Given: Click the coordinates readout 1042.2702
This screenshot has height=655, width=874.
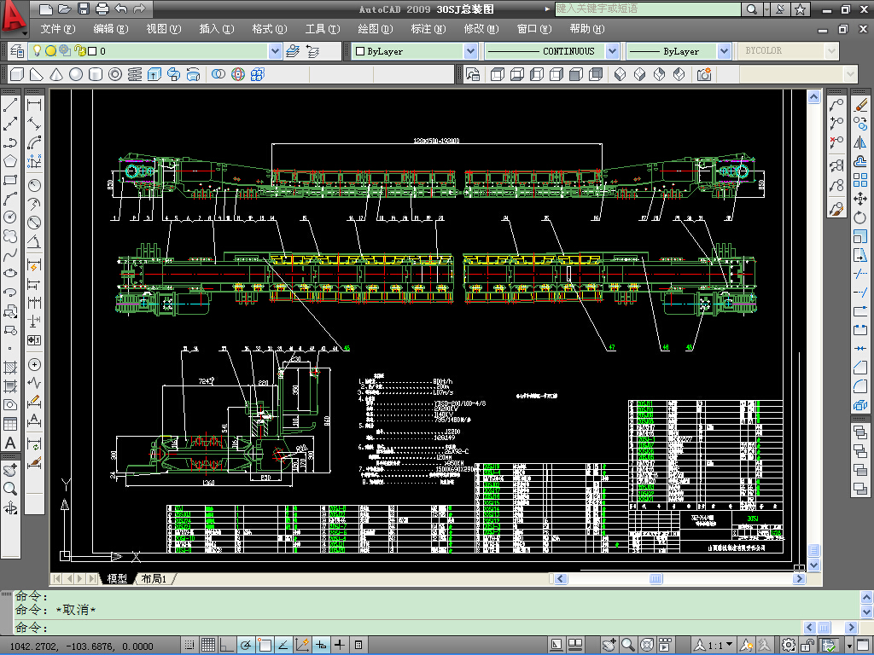Looking at the screenshot, I should pos(81,646).
